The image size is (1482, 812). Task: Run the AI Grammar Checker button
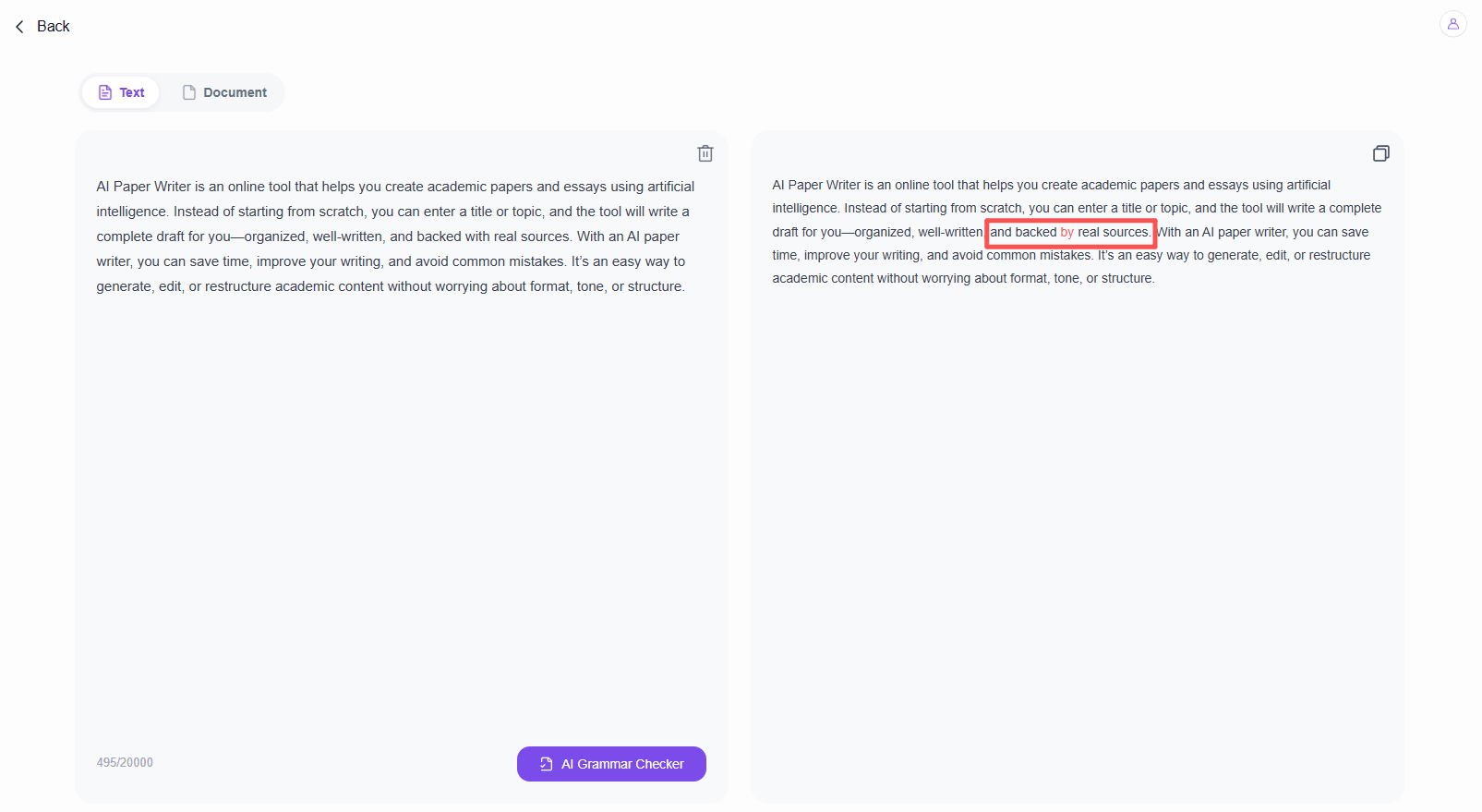[x=611, y=764]
